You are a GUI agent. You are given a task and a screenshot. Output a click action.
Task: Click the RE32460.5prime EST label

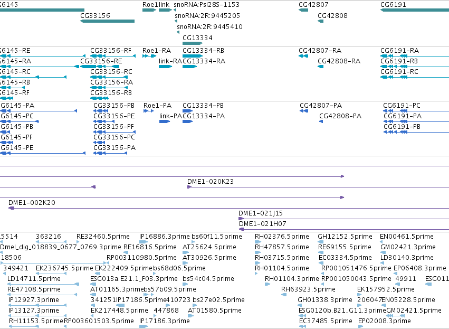point(103,237)
